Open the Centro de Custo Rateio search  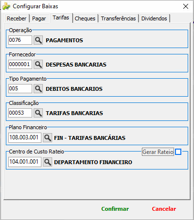click(x=47, y=162)
